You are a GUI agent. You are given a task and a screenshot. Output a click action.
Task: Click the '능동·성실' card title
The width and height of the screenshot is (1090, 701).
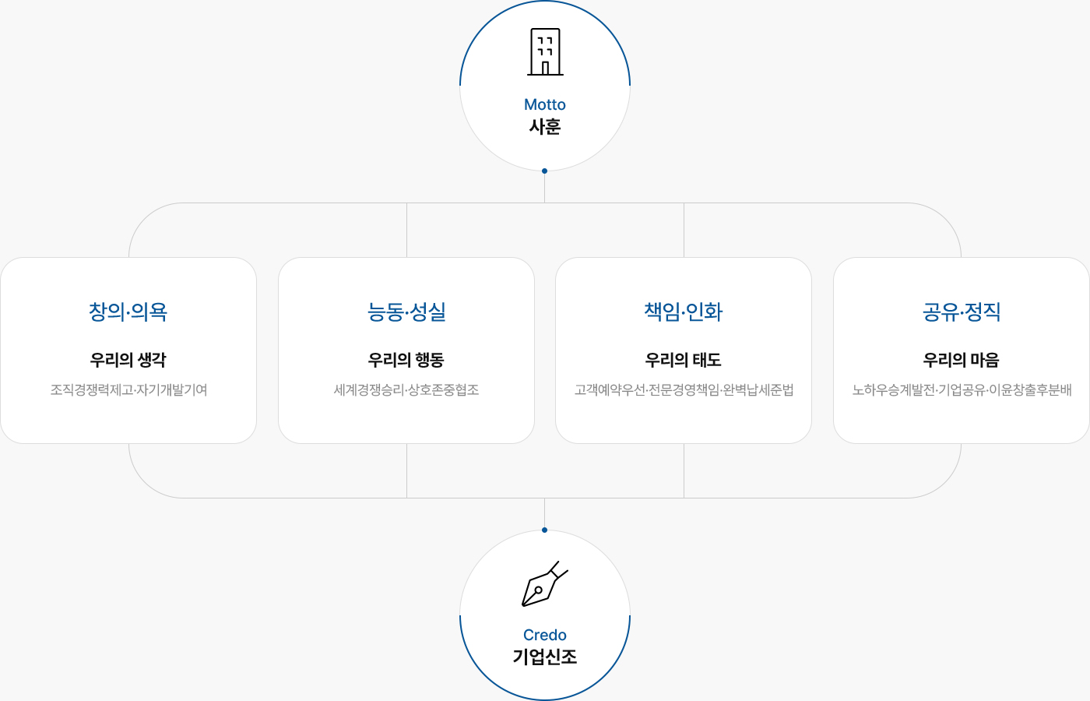[x=406, y=312]
